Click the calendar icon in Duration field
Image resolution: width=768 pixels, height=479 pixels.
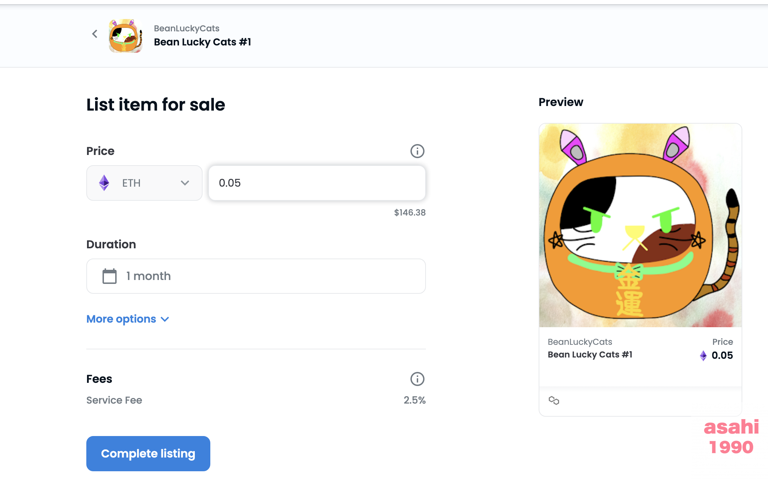[x=110, y=276]
